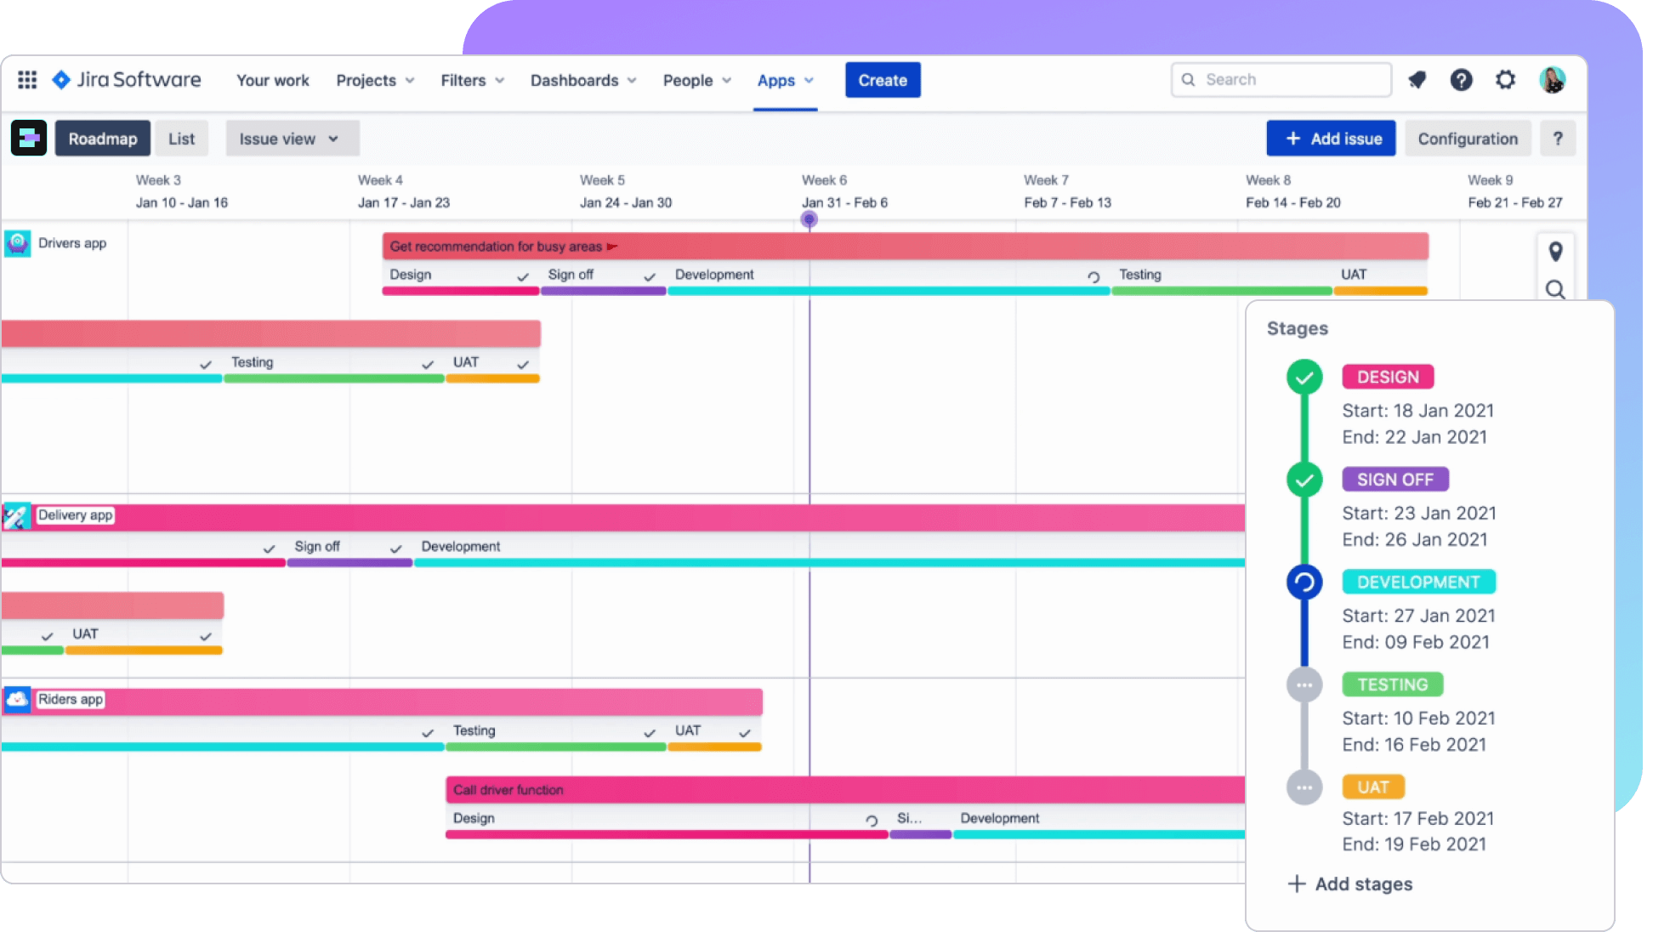Click the Drivers app project icon
Image resolution: width=1653 pixels, height=932 pixels.
pyautogui.click(x=18, y=243)
